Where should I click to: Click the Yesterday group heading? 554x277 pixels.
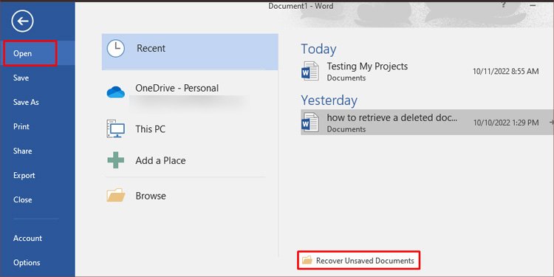pos(329,100)
